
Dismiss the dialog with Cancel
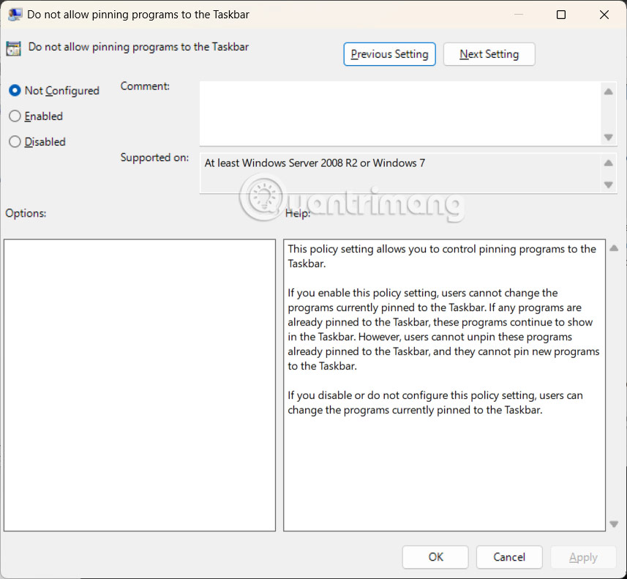click(508, 557)
